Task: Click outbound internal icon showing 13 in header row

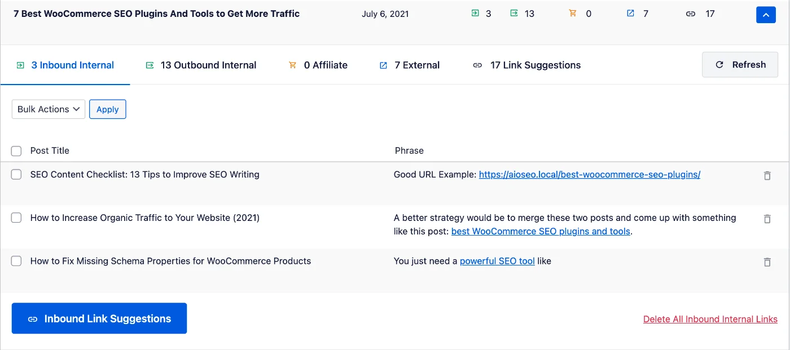Action: [513, 14]
